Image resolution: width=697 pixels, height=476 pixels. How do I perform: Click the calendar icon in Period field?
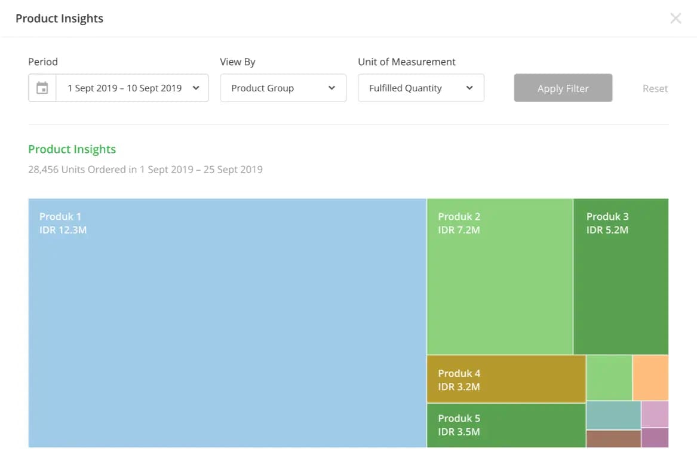pyautogui.click(x=42, y=88)
